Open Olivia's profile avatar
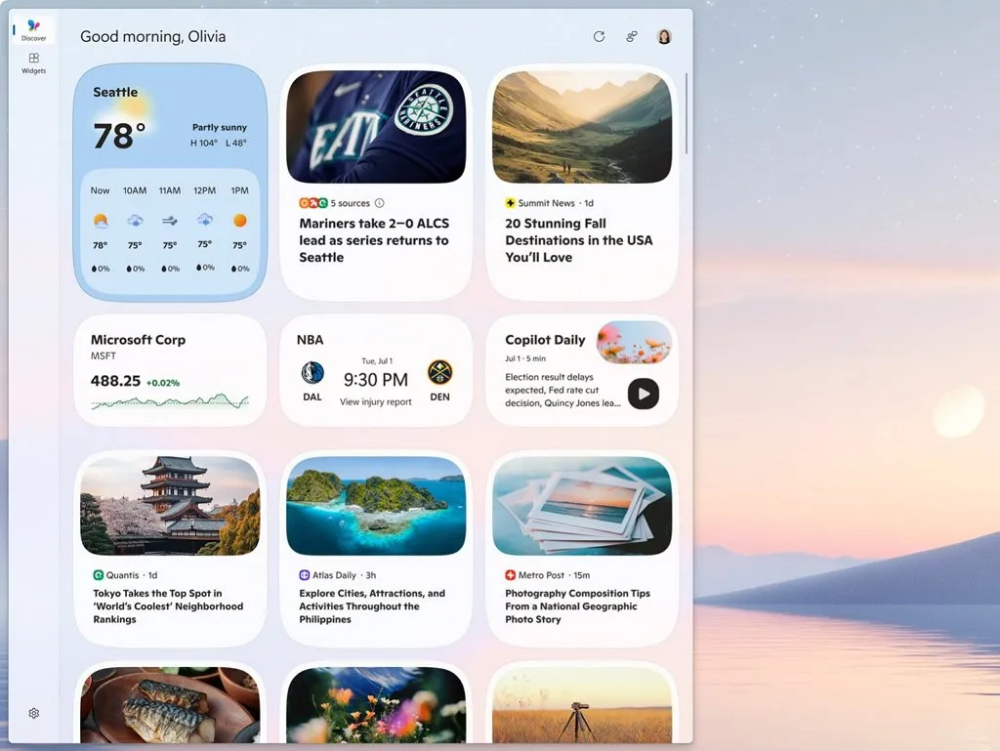This screenshot has width=1000, height=751. (x=664, y=36)
